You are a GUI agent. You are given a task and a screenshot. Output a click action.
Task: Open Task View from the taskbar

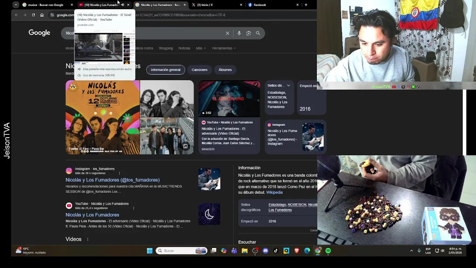[213, 251]
